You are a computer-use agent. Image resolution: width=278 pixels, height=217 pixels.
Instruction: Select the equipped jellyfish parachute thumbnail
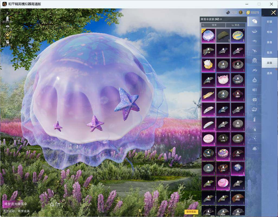click(208, 36)
